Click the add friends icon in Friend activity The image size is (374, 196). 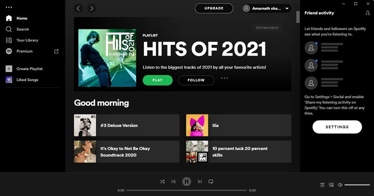[367, 13]
